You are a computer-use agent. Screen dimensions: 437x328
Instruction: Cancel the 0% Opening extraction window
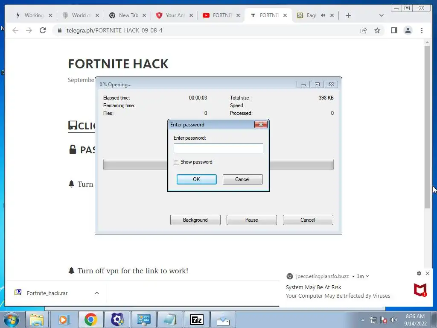308,220
